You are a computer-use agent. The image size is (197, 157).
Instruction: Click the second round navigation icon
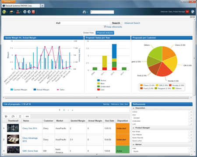click(x=29, y=12)
